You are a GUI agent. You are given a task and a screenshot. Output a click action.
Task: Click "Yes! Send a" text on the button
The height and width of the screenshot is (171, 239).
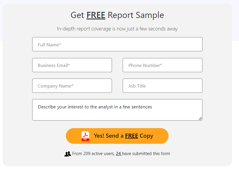[x=109, y=136]
